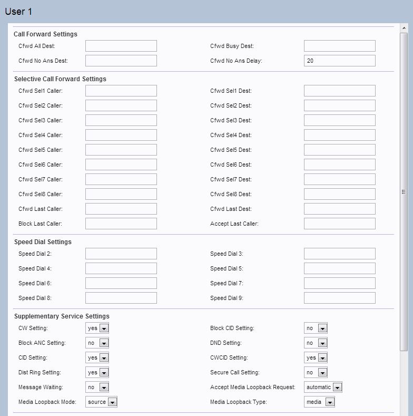Click the Block Last Caller input

(x=121, y=224)
